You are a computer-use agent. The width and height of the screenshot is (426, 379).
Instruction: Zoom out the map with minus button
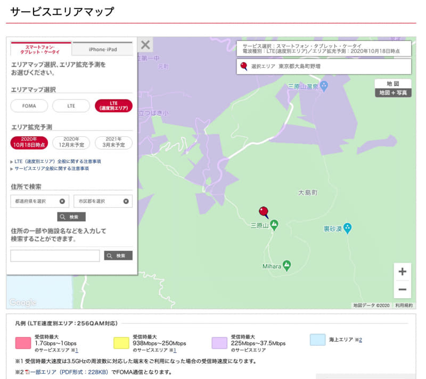(403, 290)
